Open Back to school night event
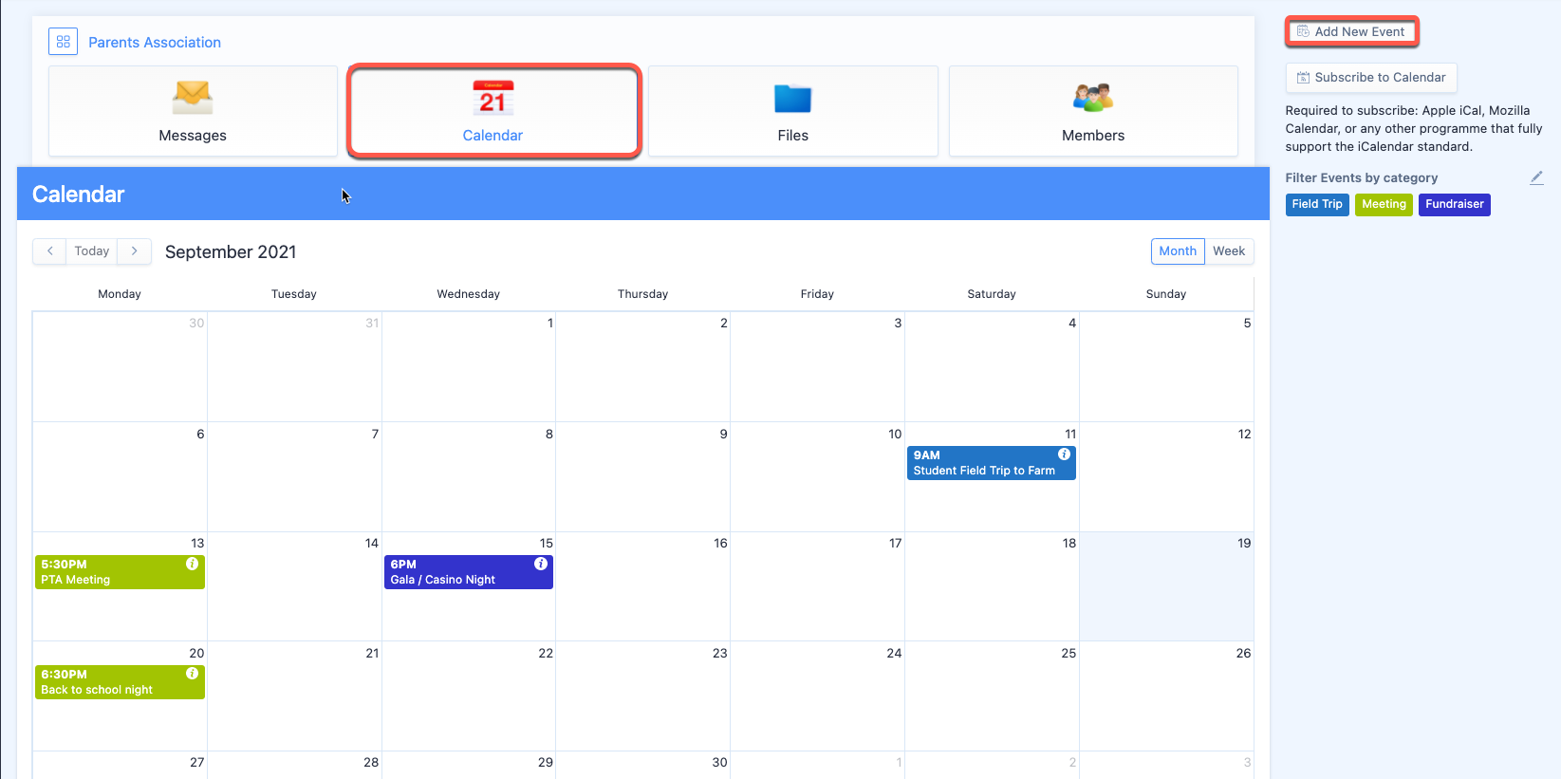The image size is (1561, 779). (x=120, y=682)
